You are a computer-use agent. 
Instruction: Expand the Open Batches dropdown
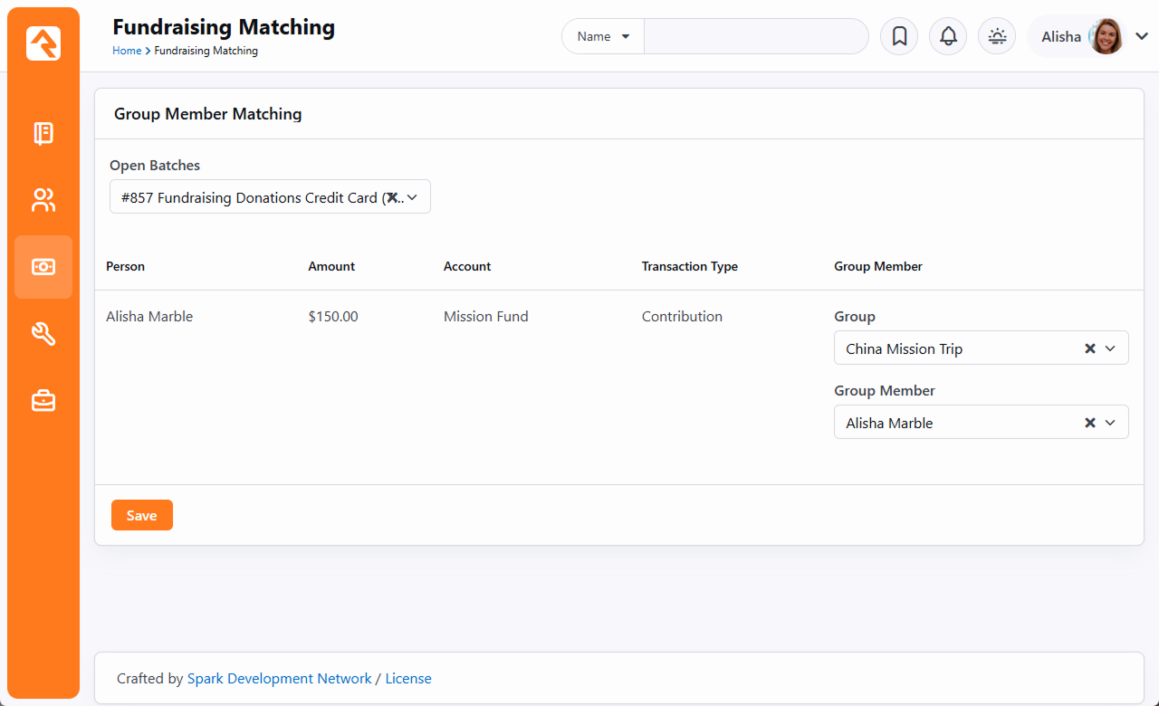(x=412, y=197)
